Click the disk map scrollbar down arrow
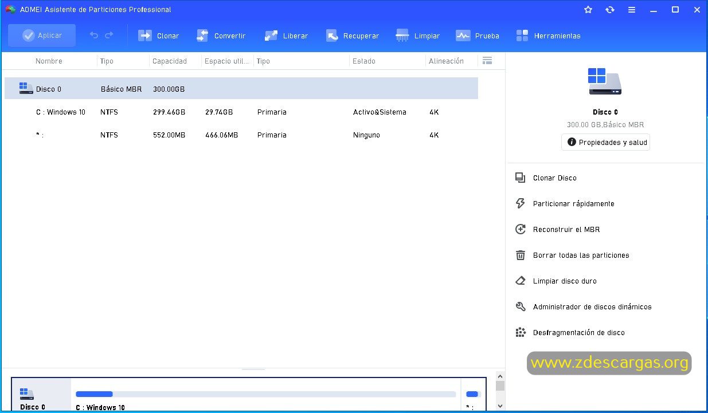This screenshot has height=413, width=708. (500, 406)
